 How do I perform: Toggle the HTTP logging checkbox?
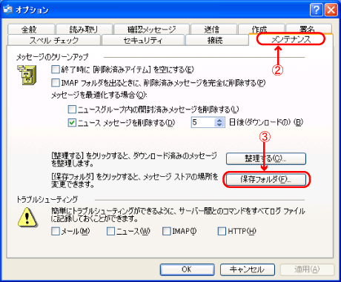222,231
